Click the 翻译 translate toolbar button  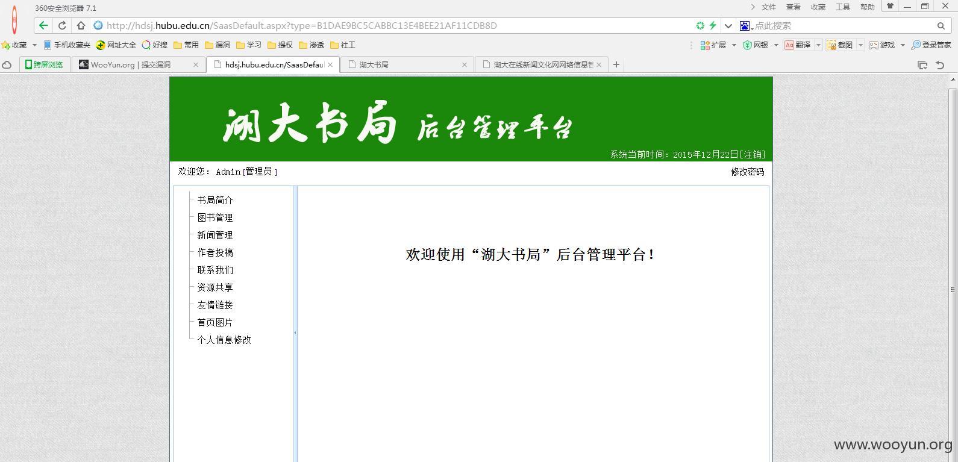point(798,45)
